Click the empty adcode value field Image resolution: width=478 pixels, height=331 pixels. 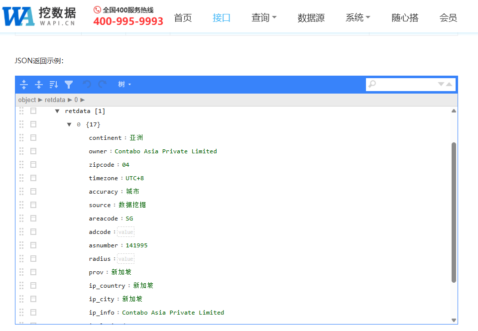tap(125, 232)
